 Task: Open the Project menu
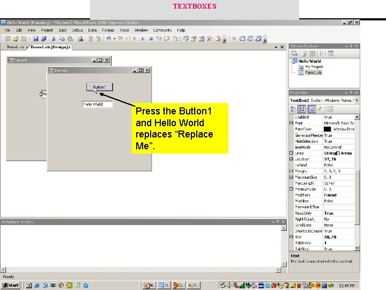click(x=47, y=30)
